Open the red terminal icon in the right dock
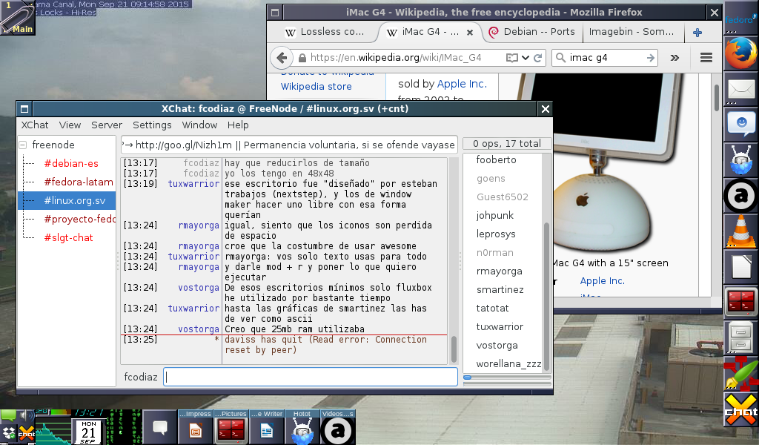This screenshot has height=445, width=759. (741, 300)
